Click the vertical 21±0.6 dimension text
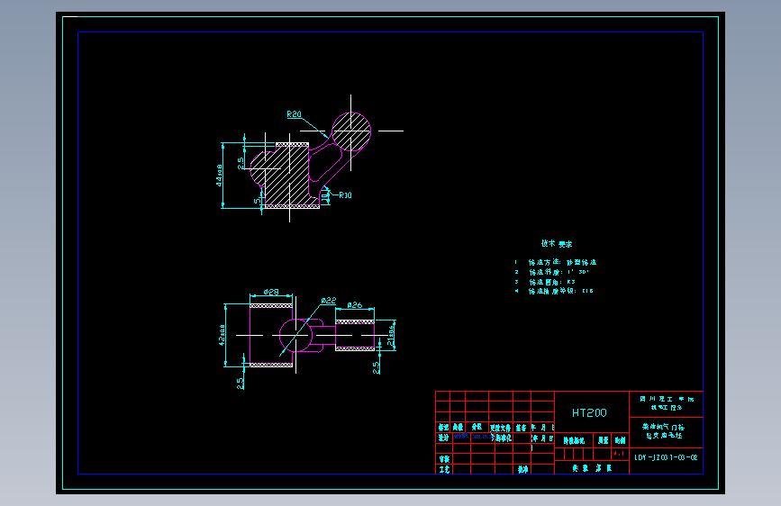The height and width of the screenshot is (506, 781). 392,336
